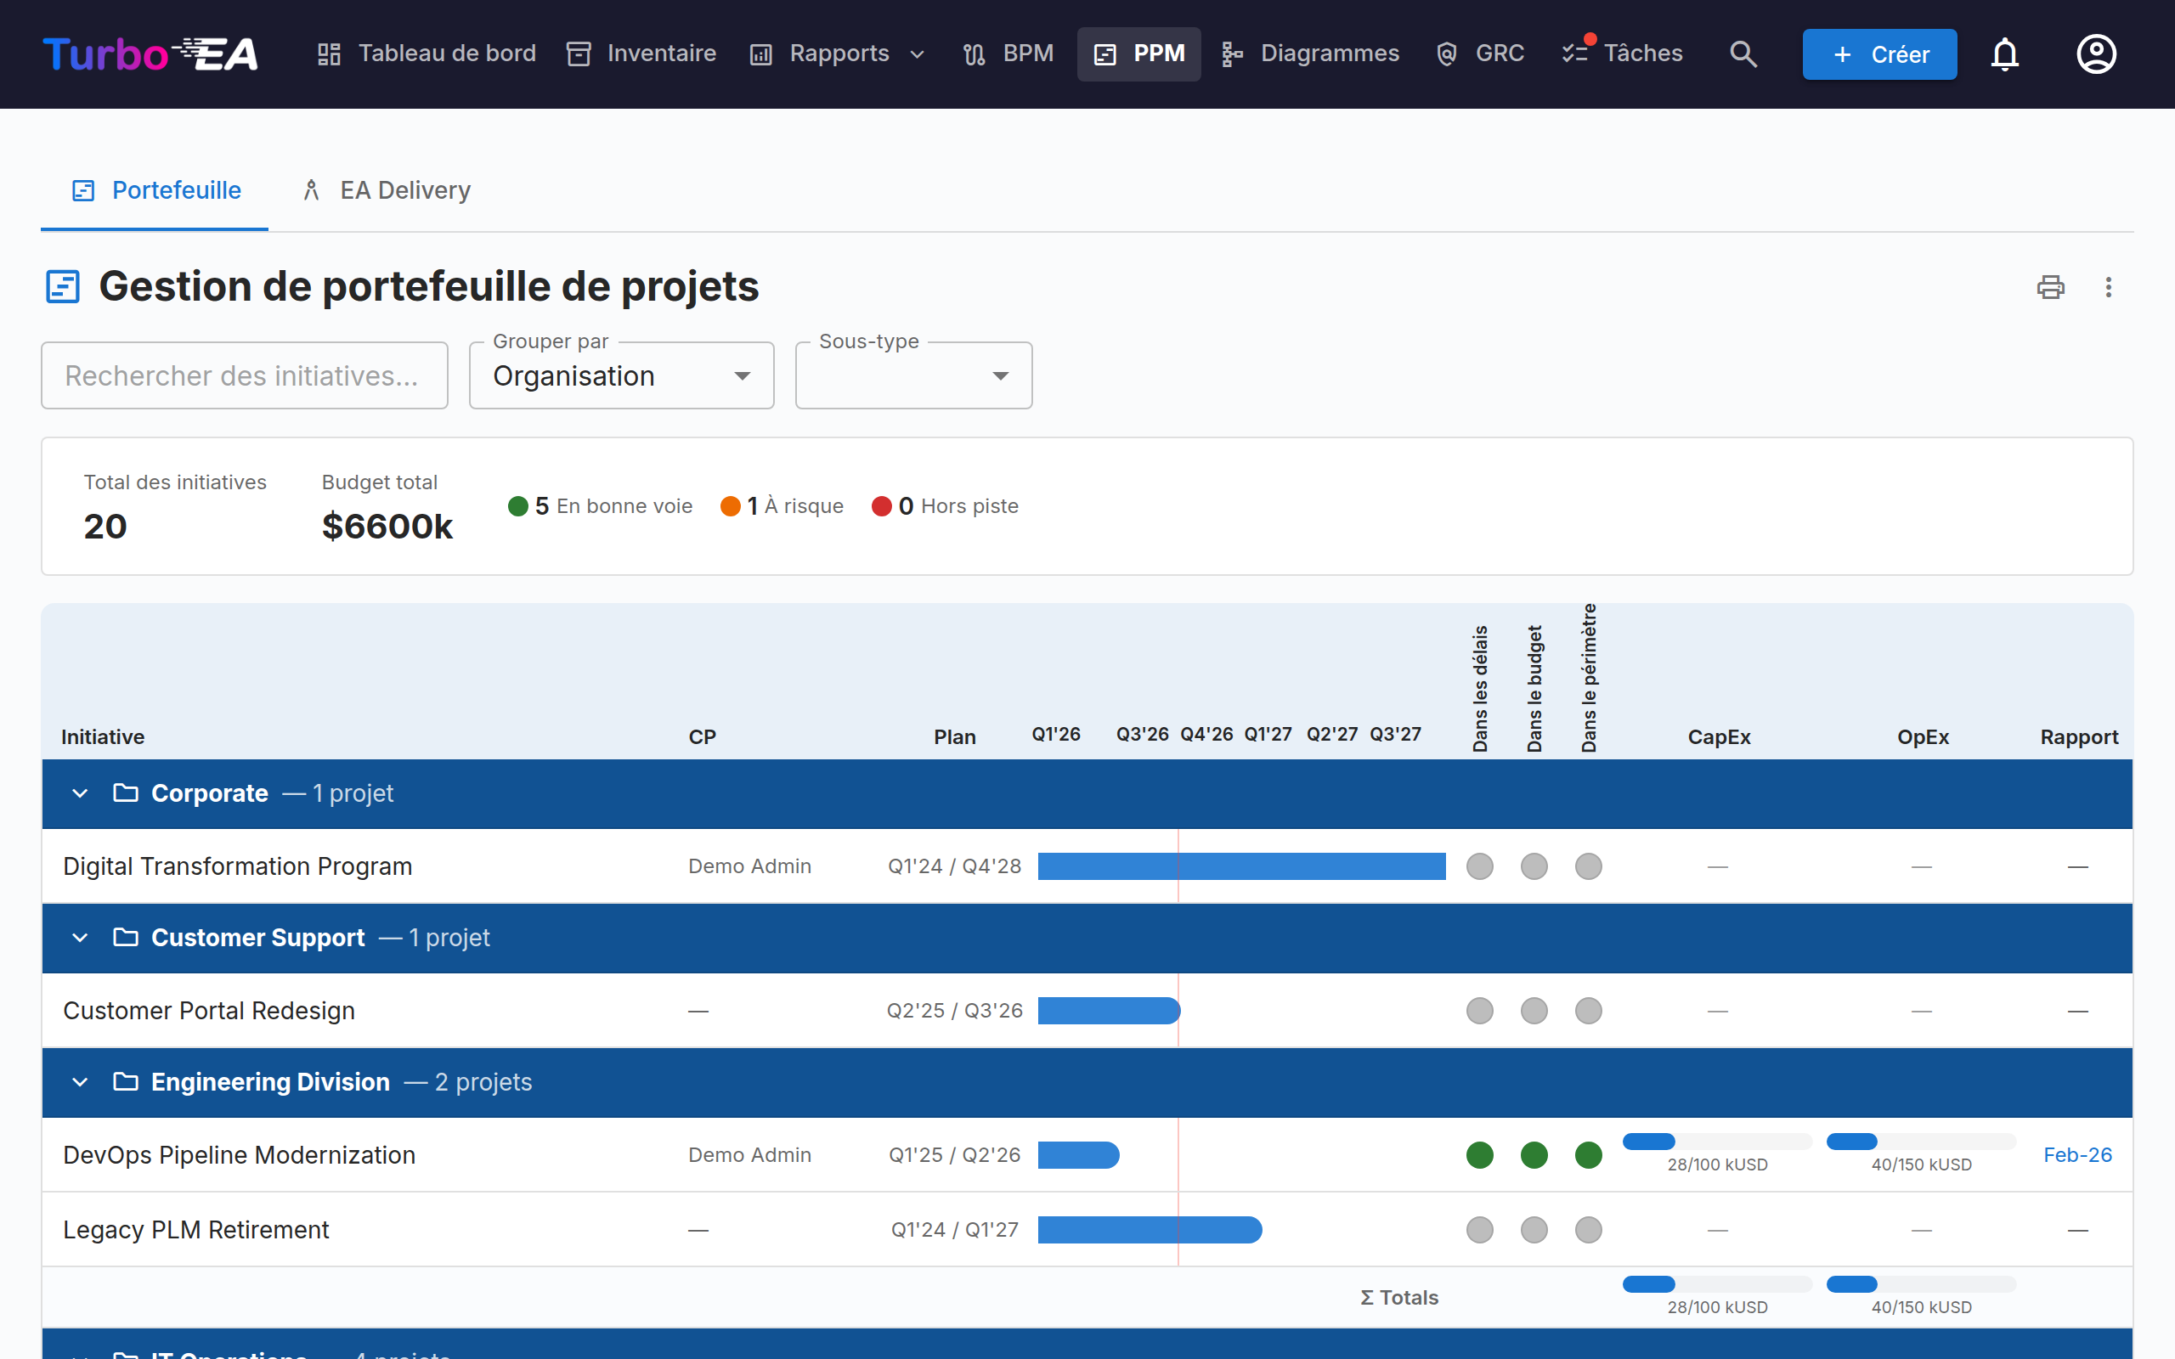Click DevOps CapEx progress bar
Screen dimensions: 2175x1359
click(x=1716, y=1142)
